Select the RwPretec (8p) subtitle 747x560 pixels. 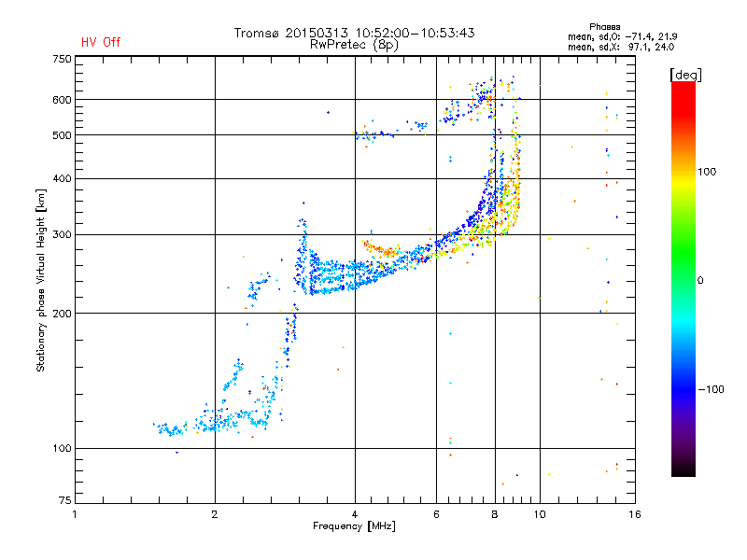coord(354,44)
